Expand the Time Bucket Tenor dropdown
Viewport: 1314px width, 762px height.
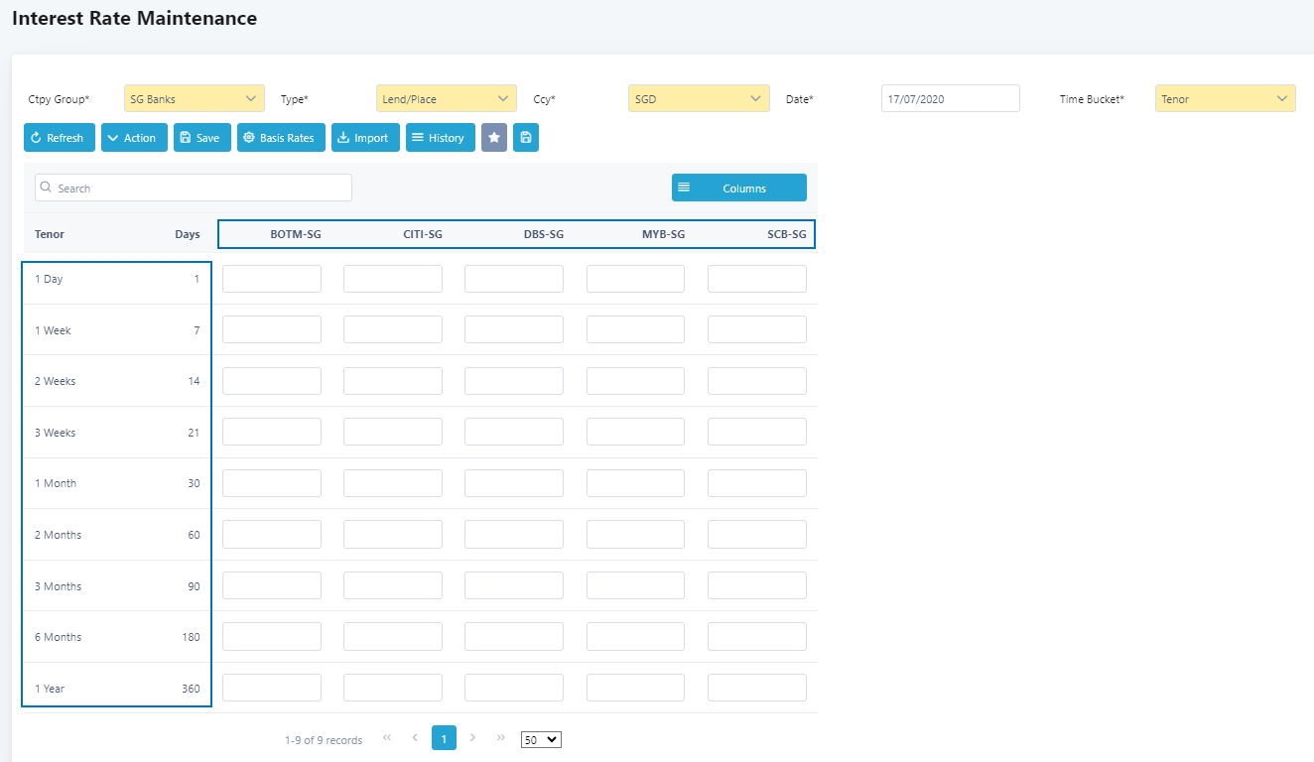[x=1226, y=98]
